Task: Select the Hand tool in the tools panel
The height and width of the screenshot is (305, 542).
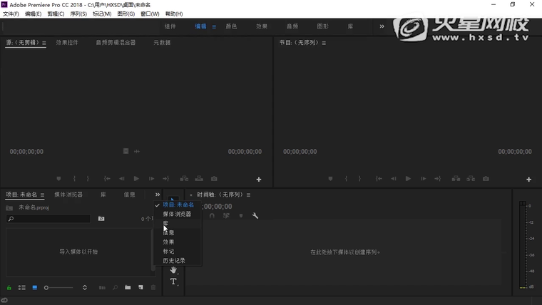Action: pos(173,270)
